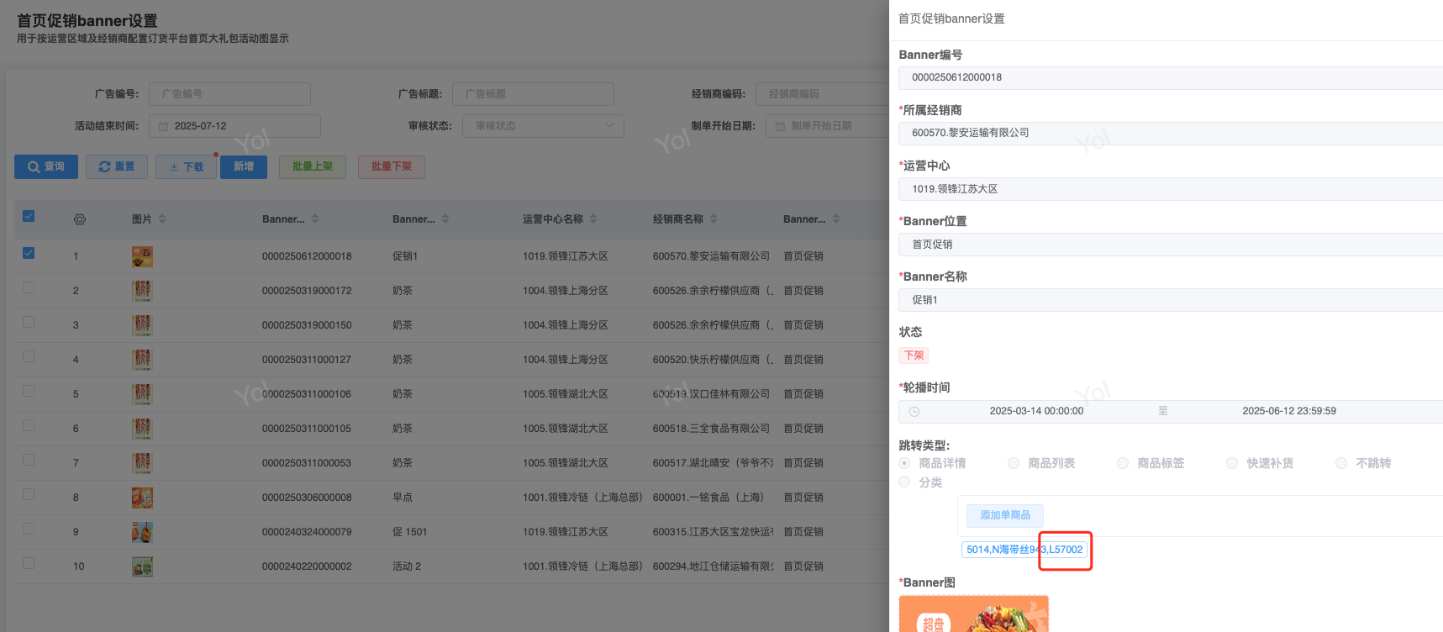1443x632 pixels.
Task: Select the 商品列表 radio option
Action: pyautogui.click(x=1014, y=463)
